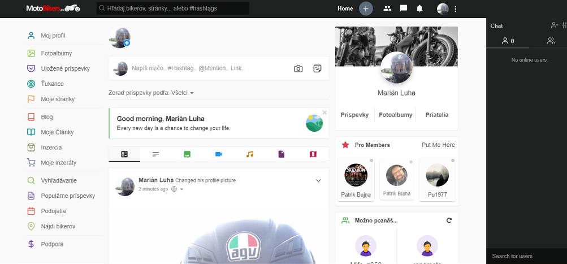Open messages chat bubble icon
This screenshot has height=264, width=567.
pos(403,8)
